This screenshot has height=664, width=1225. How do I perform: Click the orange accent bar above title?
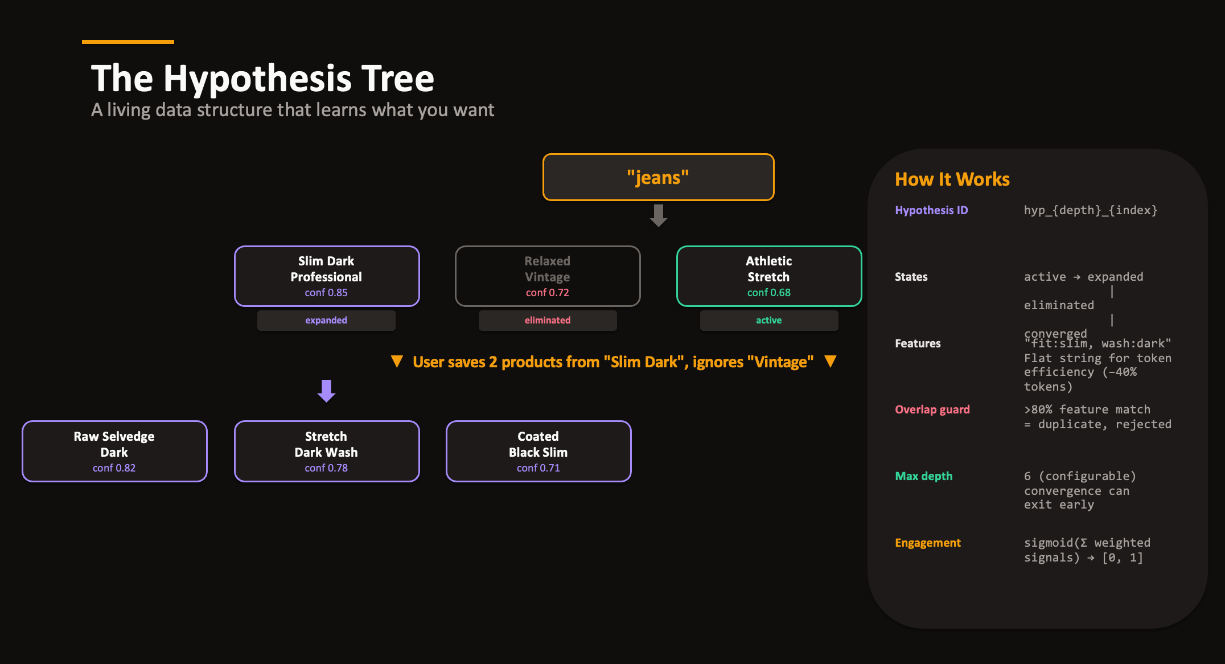point(128,42)
